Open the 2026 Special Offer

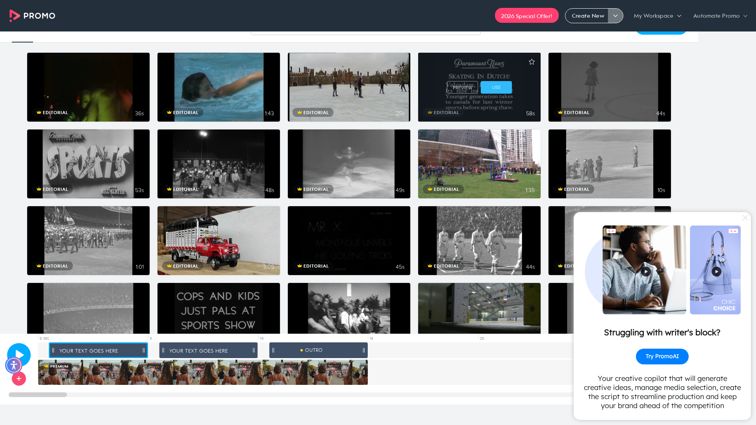coord(526,16)
